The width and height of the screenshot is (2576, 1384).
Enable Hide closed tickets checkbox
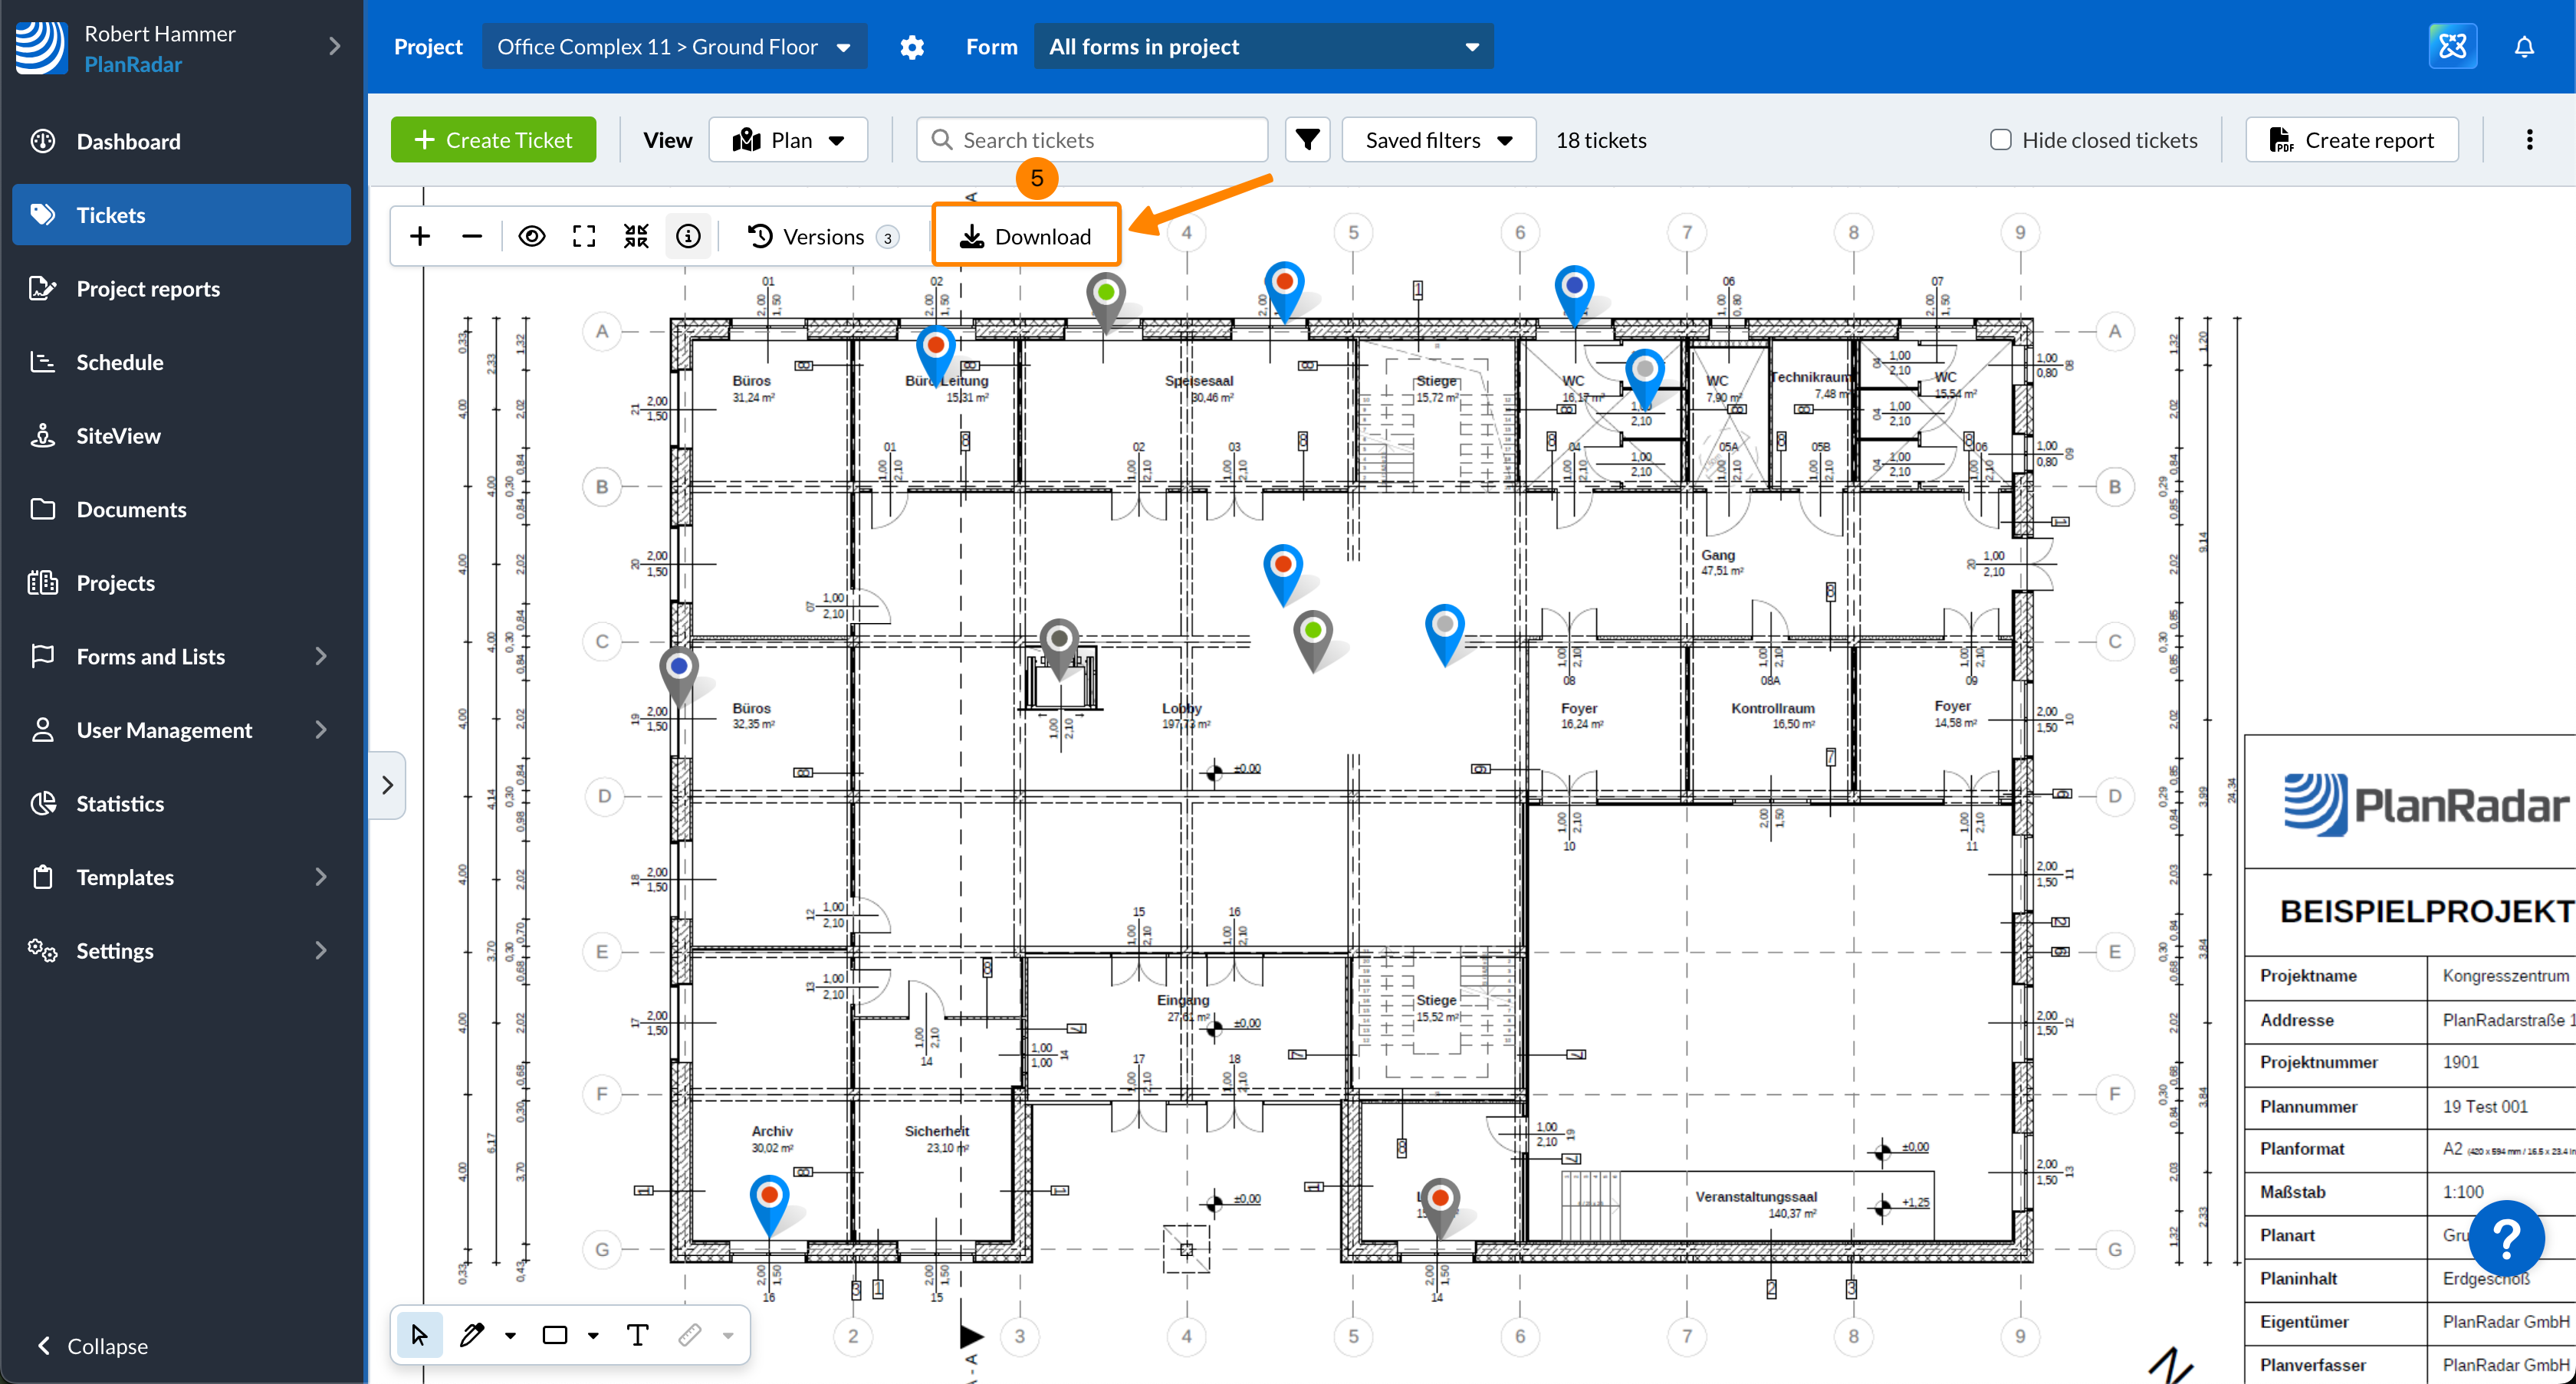coord(2001,140)
